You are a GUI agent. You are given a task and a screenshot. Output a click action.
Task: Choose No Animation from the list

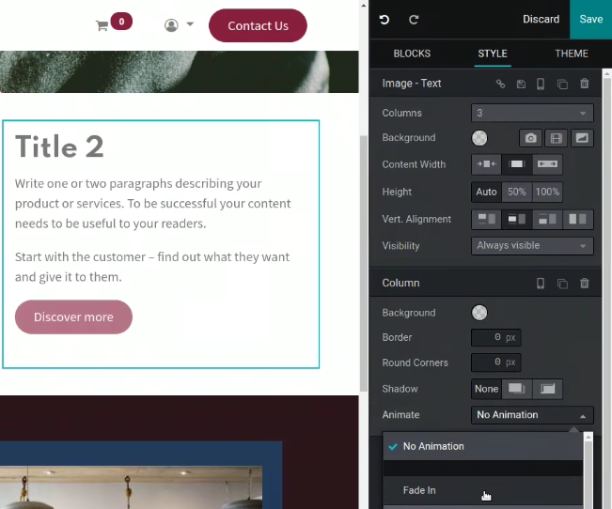click(483, 446)
